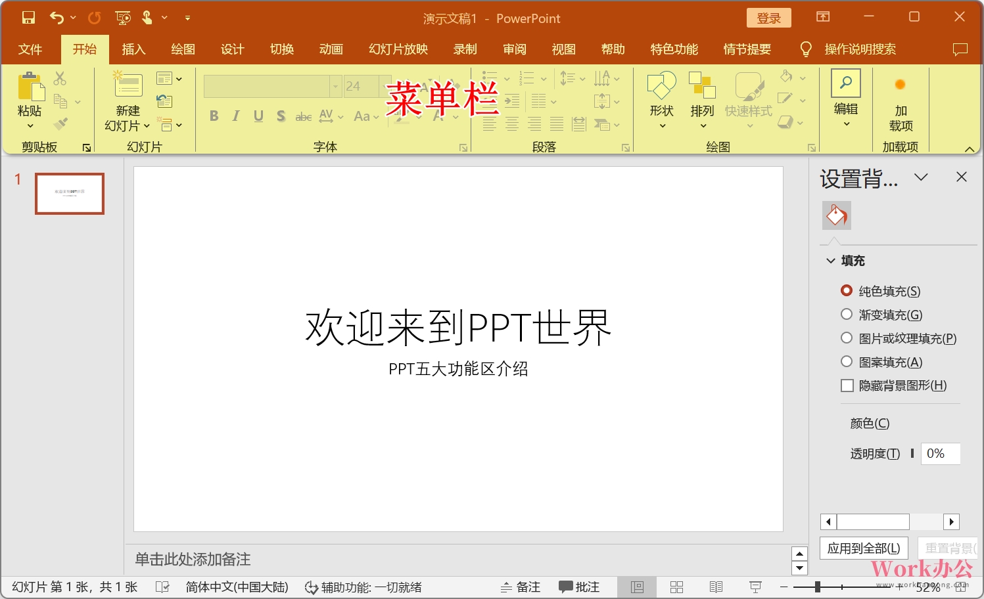Image resolution: width=984 pixels, height=599 pixels.
Task: Open ribbon display options icon
Action: pos(823,17)
